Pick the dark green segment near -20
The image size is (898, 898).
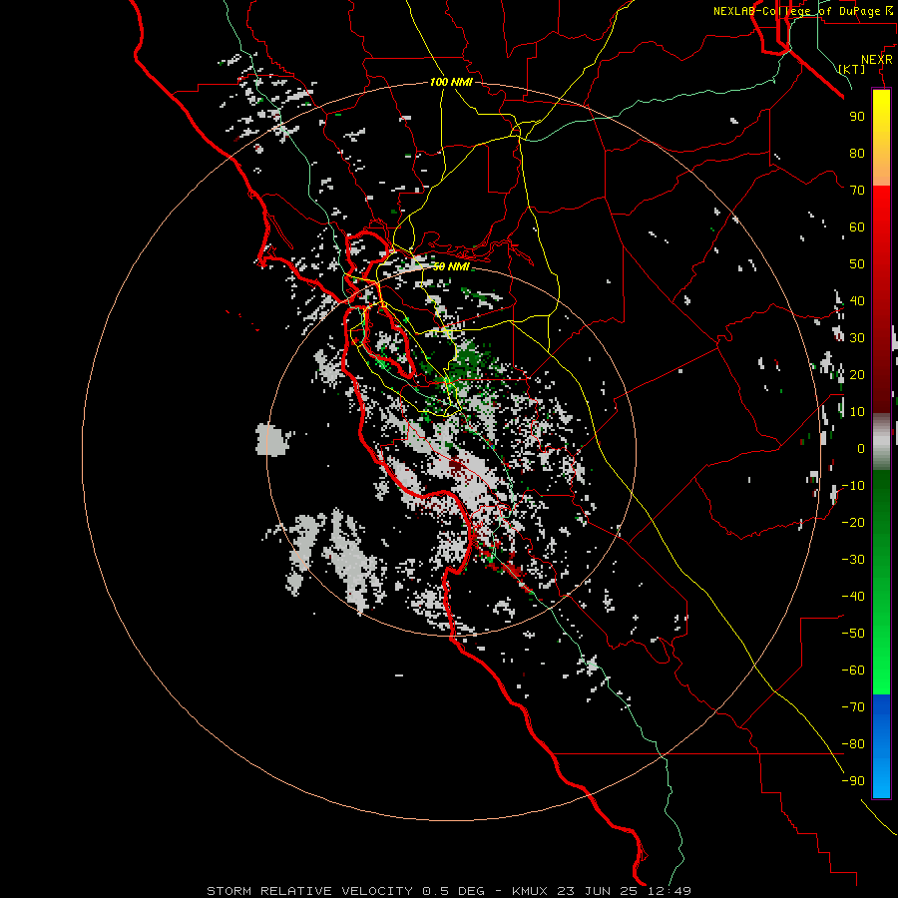point(881,510)
